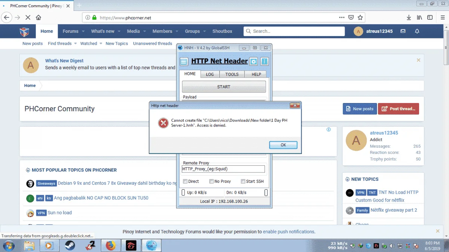Expand the What's new dropdown arrow
The image size is (449, 252).
tap(119, 31)
